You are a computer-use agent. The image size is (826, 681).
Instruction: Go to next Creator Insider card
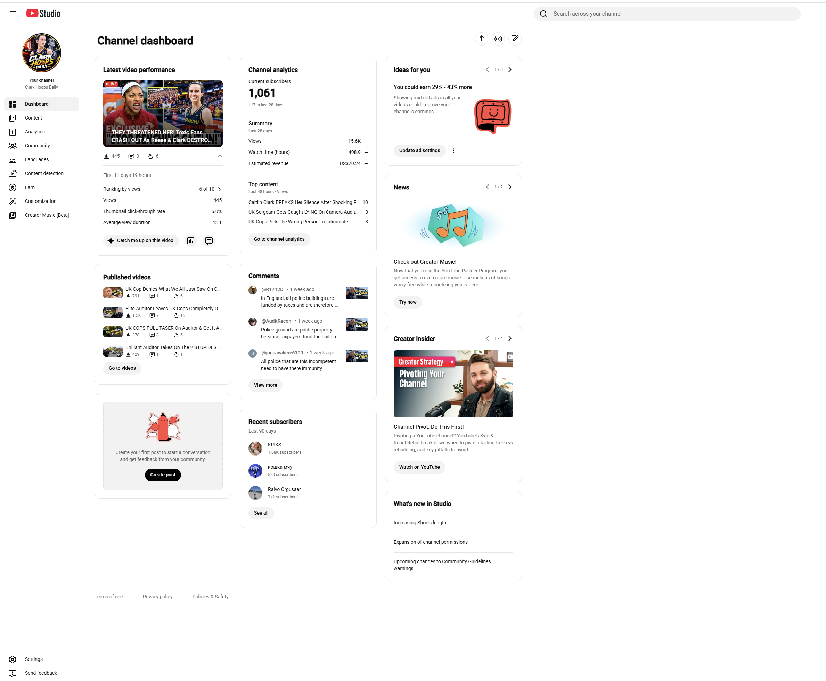(510, 338)
